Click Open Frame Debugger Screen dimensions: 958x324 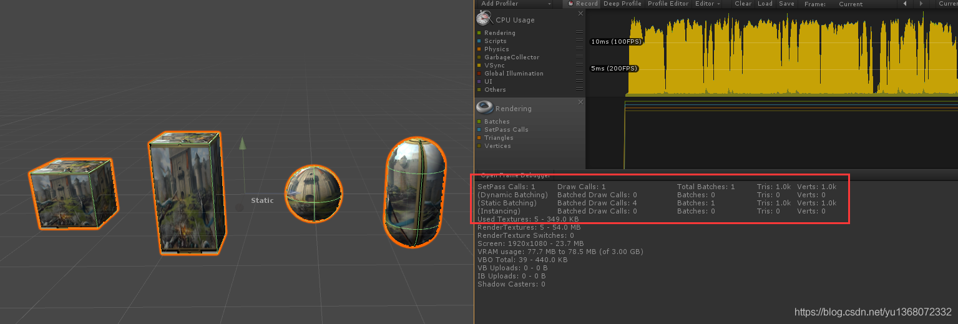[516, 175]
